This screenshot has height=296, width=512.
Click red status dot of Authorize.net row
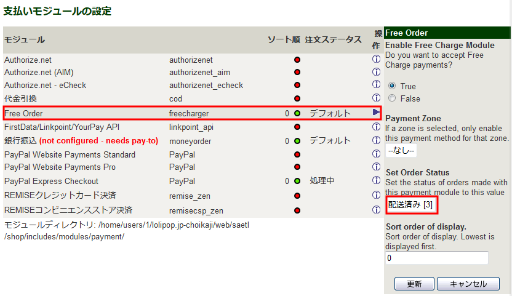click(x=297, y=60)
